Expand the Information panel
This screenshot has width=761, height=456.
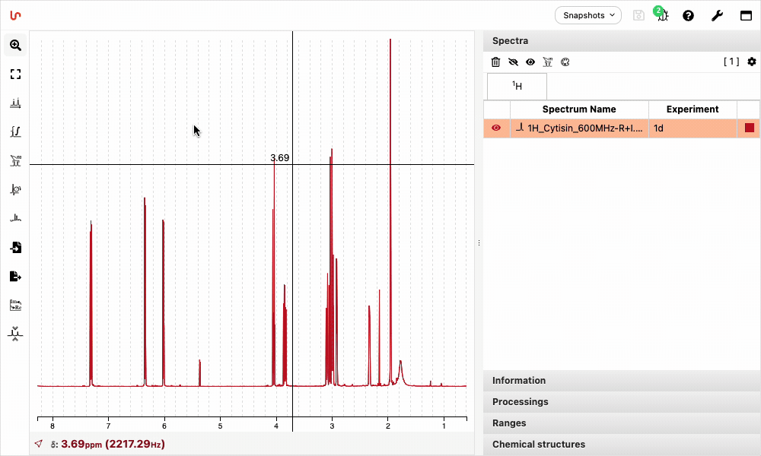519,381
